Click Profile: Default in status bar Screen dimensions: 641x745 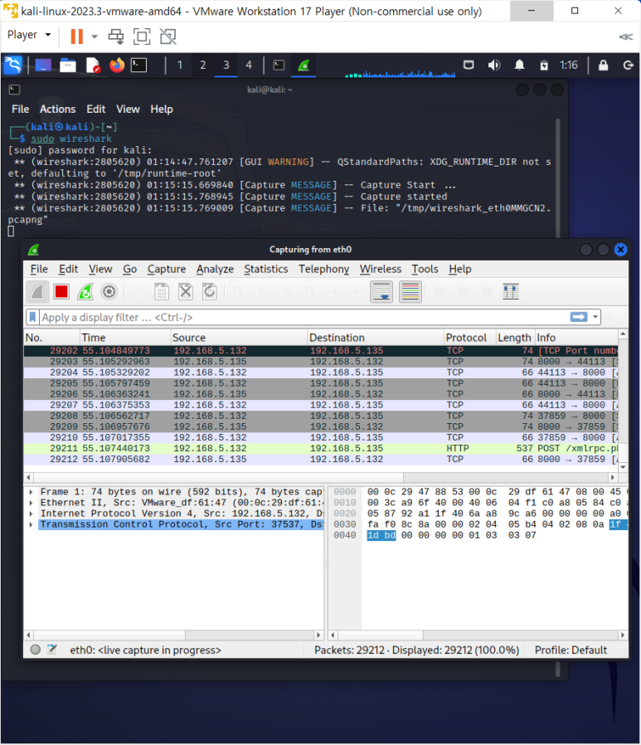[x=571, y=650]
